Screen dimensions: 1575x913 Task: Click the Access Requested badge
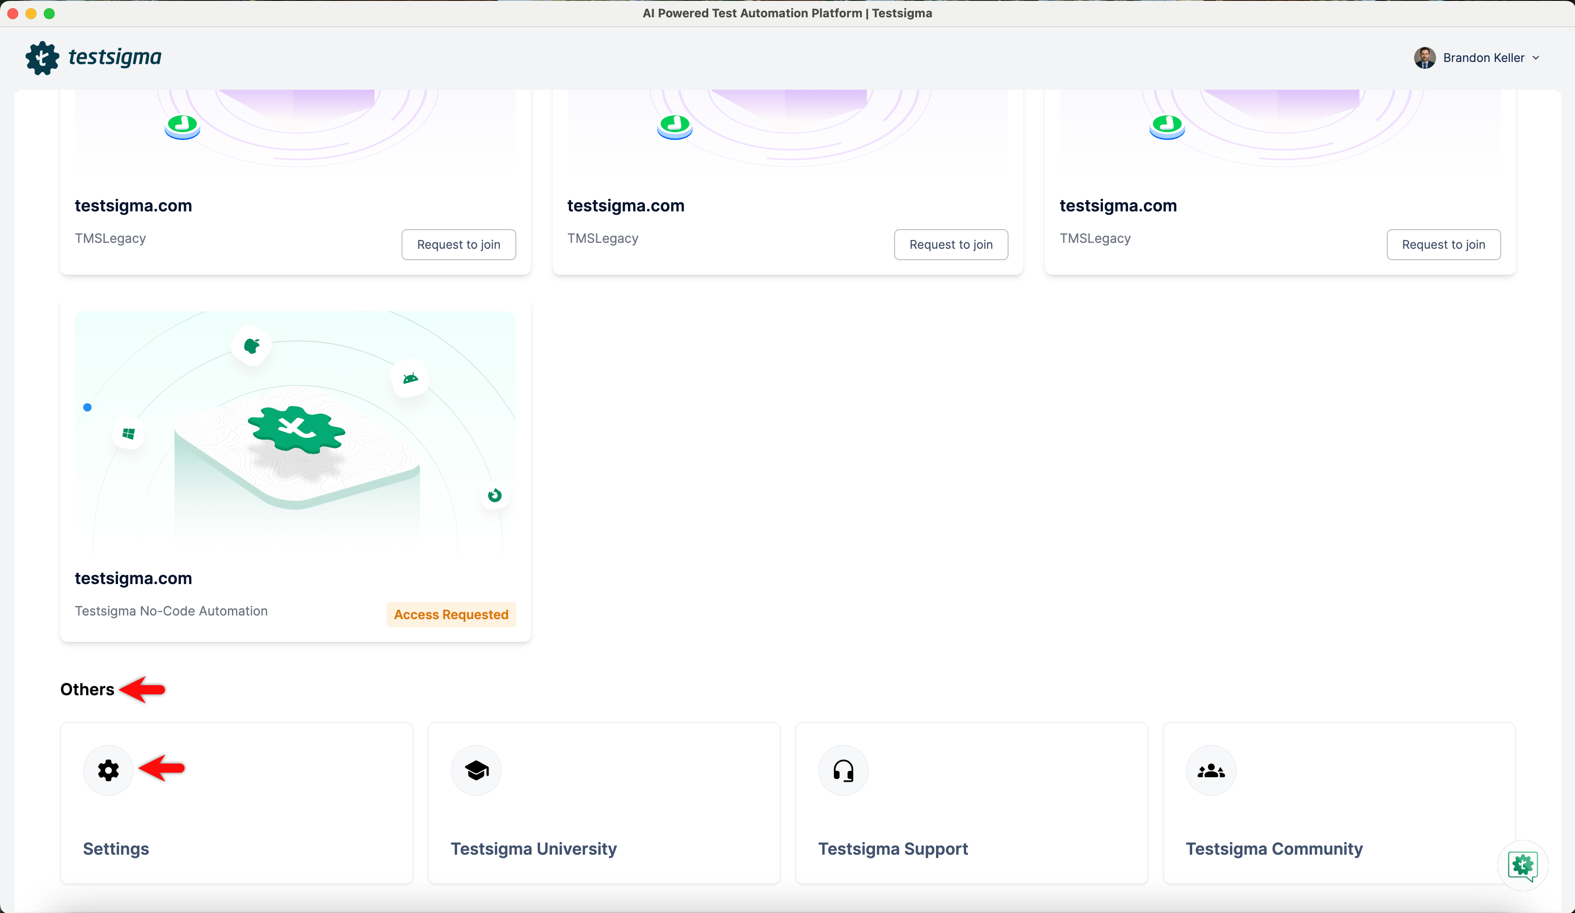point(451,614)
